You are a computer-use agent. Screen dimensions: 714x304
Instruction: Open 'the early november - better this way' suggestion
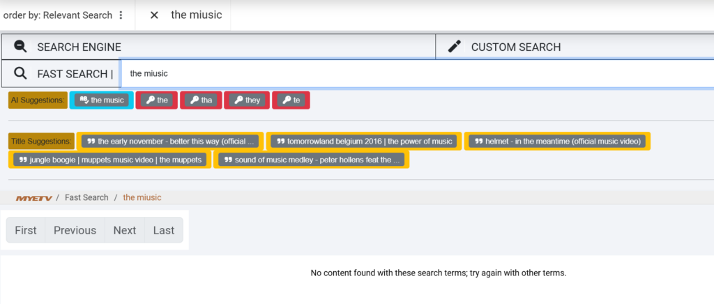(170, 141)
